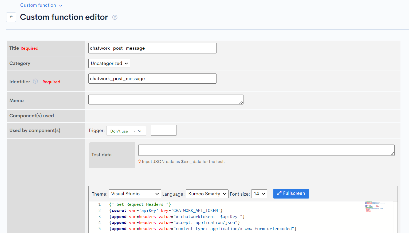Open the help icon beside Custom function editor heading
409x233 pixels.
115,17
